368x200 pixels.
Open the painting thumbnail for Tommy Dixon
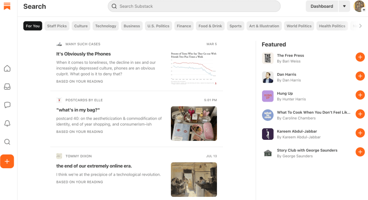[194, 179]
